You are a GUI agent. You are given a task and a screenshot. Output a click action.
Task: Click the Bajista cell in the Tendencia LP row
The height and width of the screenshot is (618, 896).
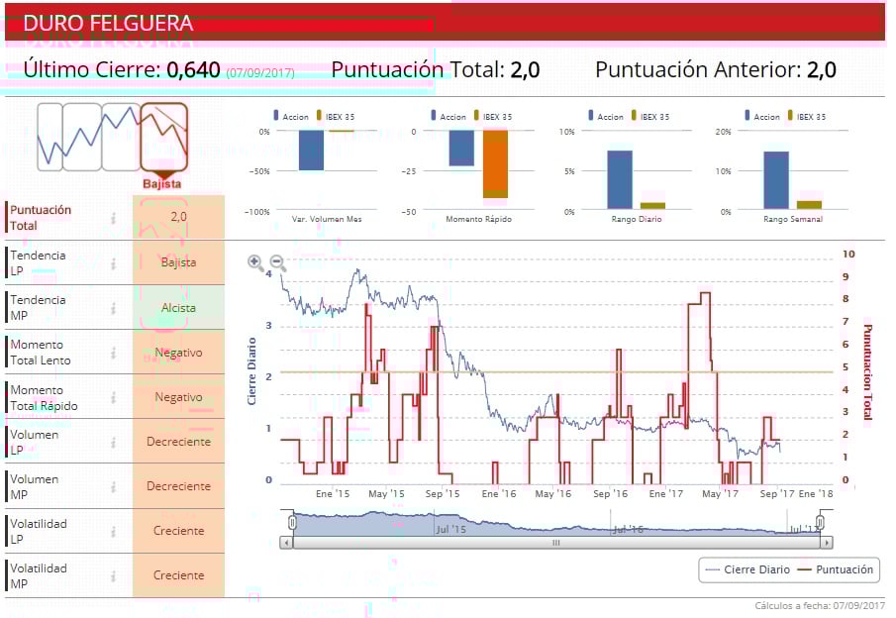pos(178,262)
